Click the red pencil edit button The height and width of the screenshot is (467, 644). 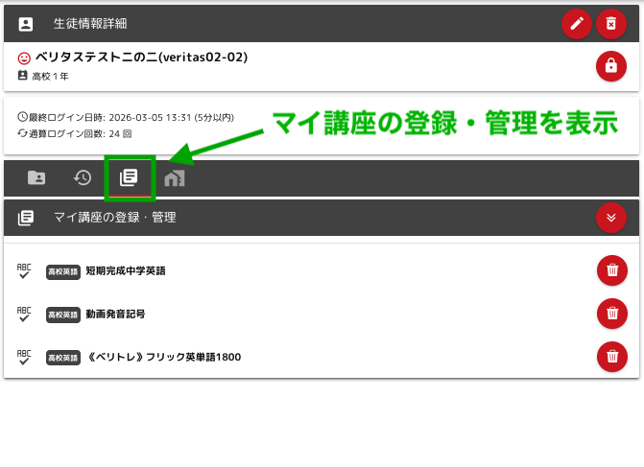coord(577,23)
